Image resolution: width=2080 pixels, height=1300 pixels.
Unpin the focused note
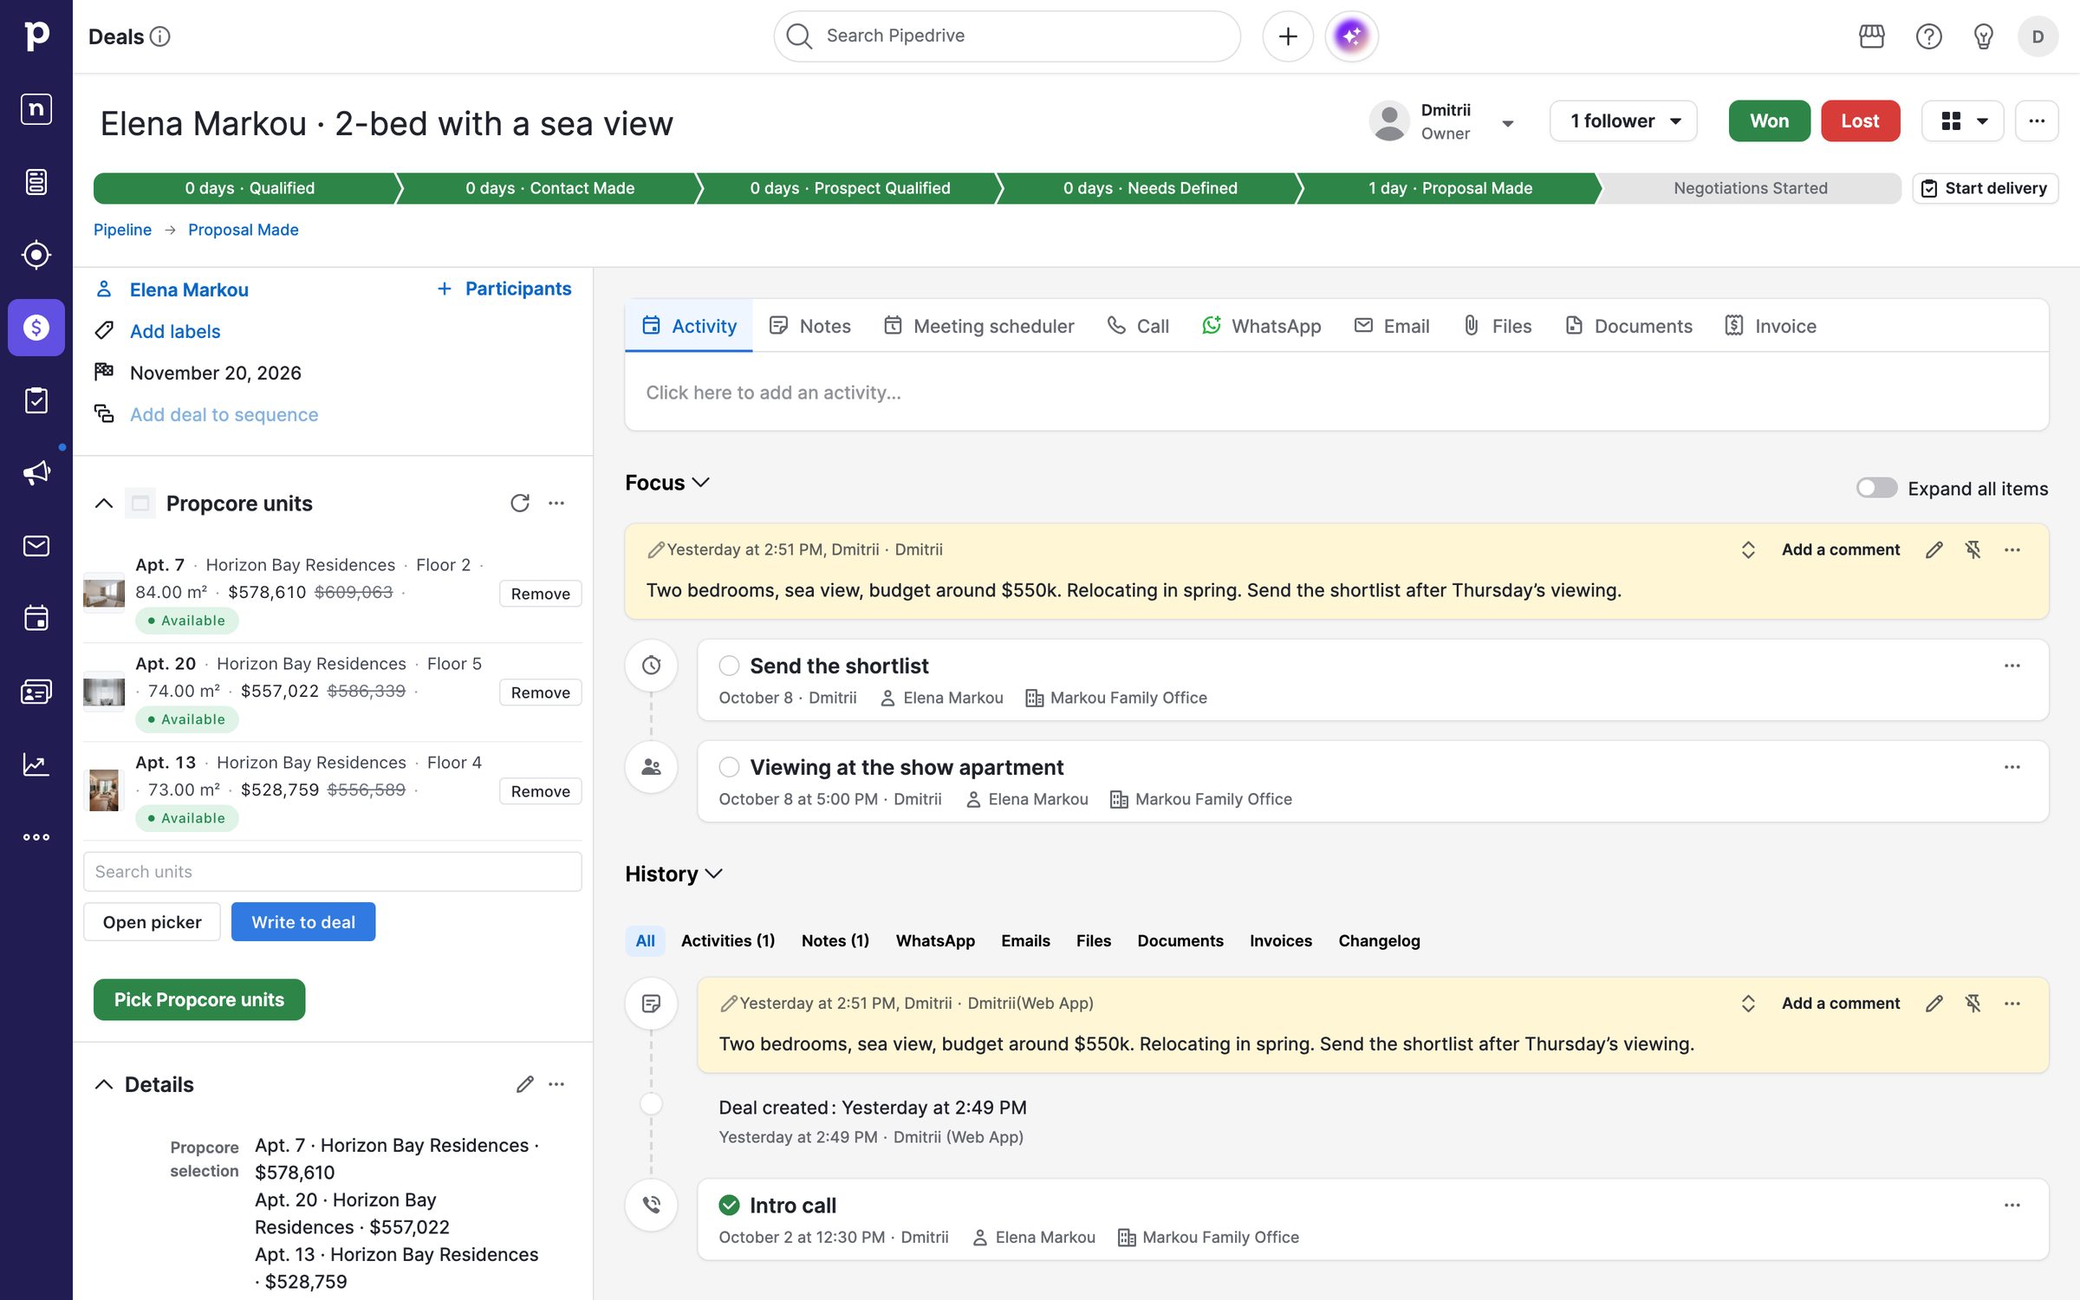tap(1973, 549)
